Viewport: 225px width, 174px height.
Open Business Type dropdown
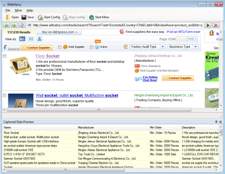tap(183, 47)
